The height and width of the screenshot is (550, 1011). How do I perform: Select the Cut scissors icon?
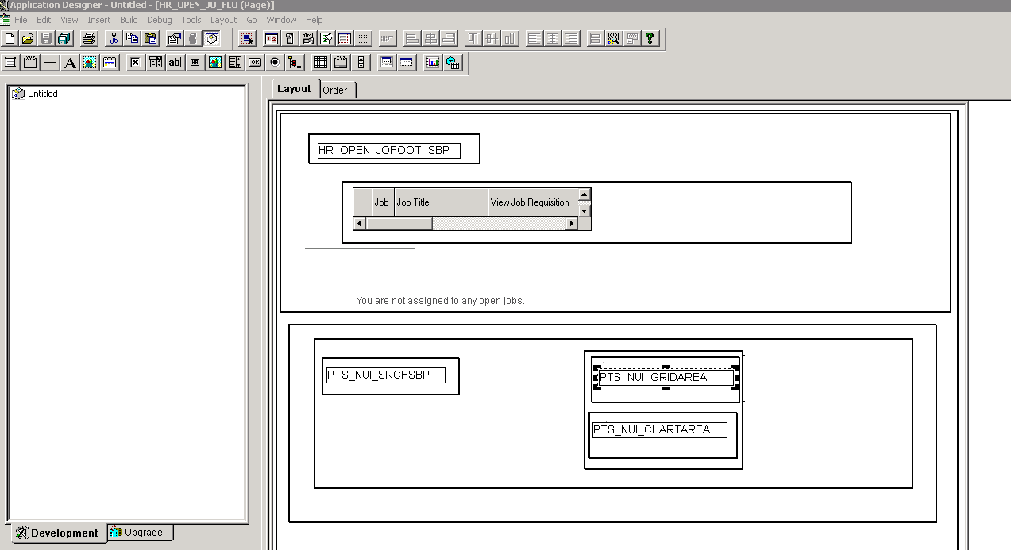(x=114, y=38)
